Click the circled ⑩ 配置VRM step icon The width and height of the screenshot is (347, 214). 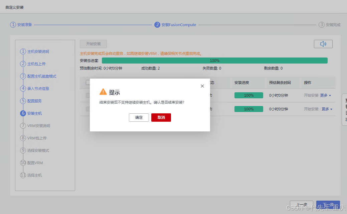coord(22,163)
